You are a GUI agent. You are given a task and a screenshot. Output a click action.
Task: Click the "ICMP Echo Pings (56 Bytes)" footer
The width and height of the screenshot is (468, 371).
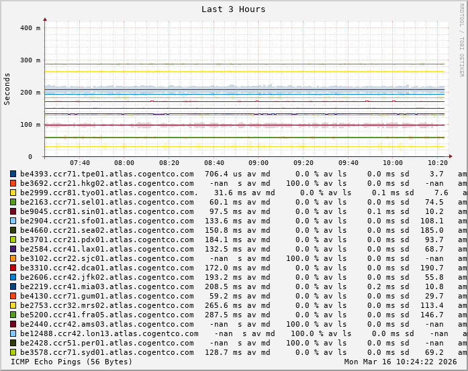click(66, 362)
